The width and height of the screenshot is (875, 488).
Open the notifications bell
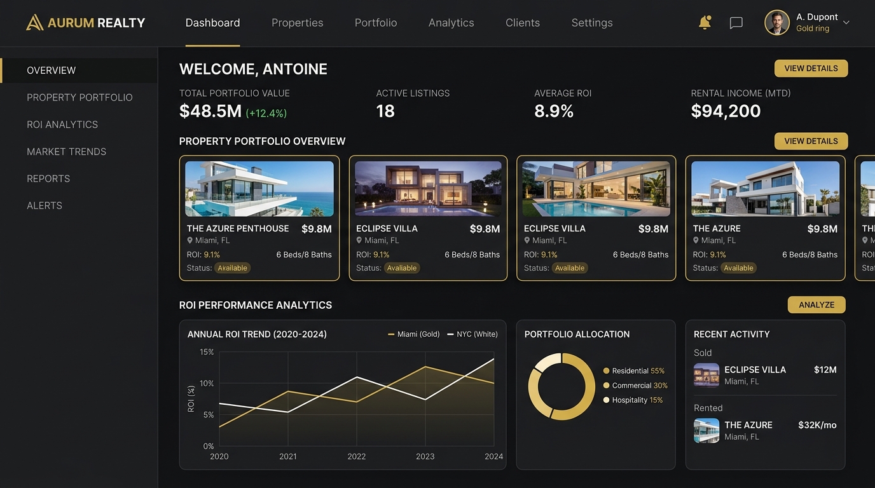pos(705,23)
